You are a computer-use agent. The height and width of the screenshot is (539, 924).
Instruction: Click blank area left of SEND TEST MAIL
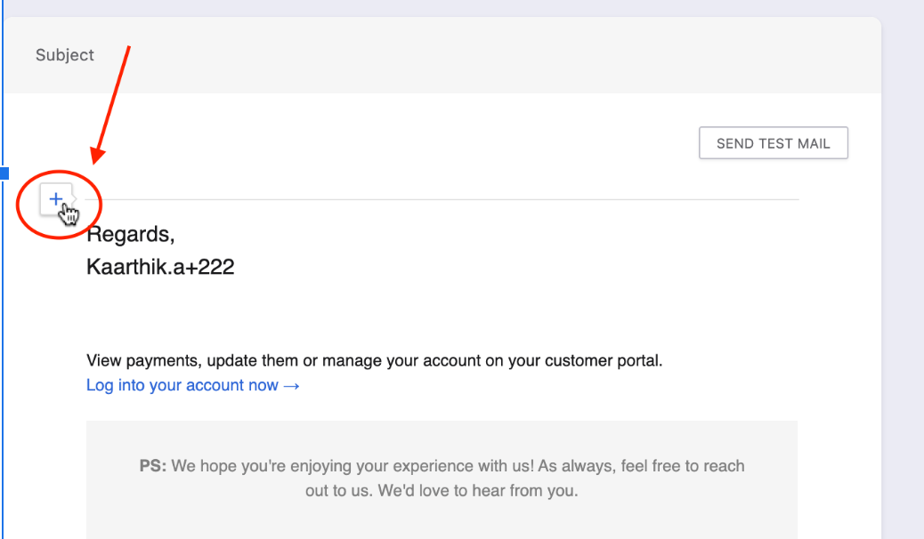pyautogui.click(x=445, y=143)
